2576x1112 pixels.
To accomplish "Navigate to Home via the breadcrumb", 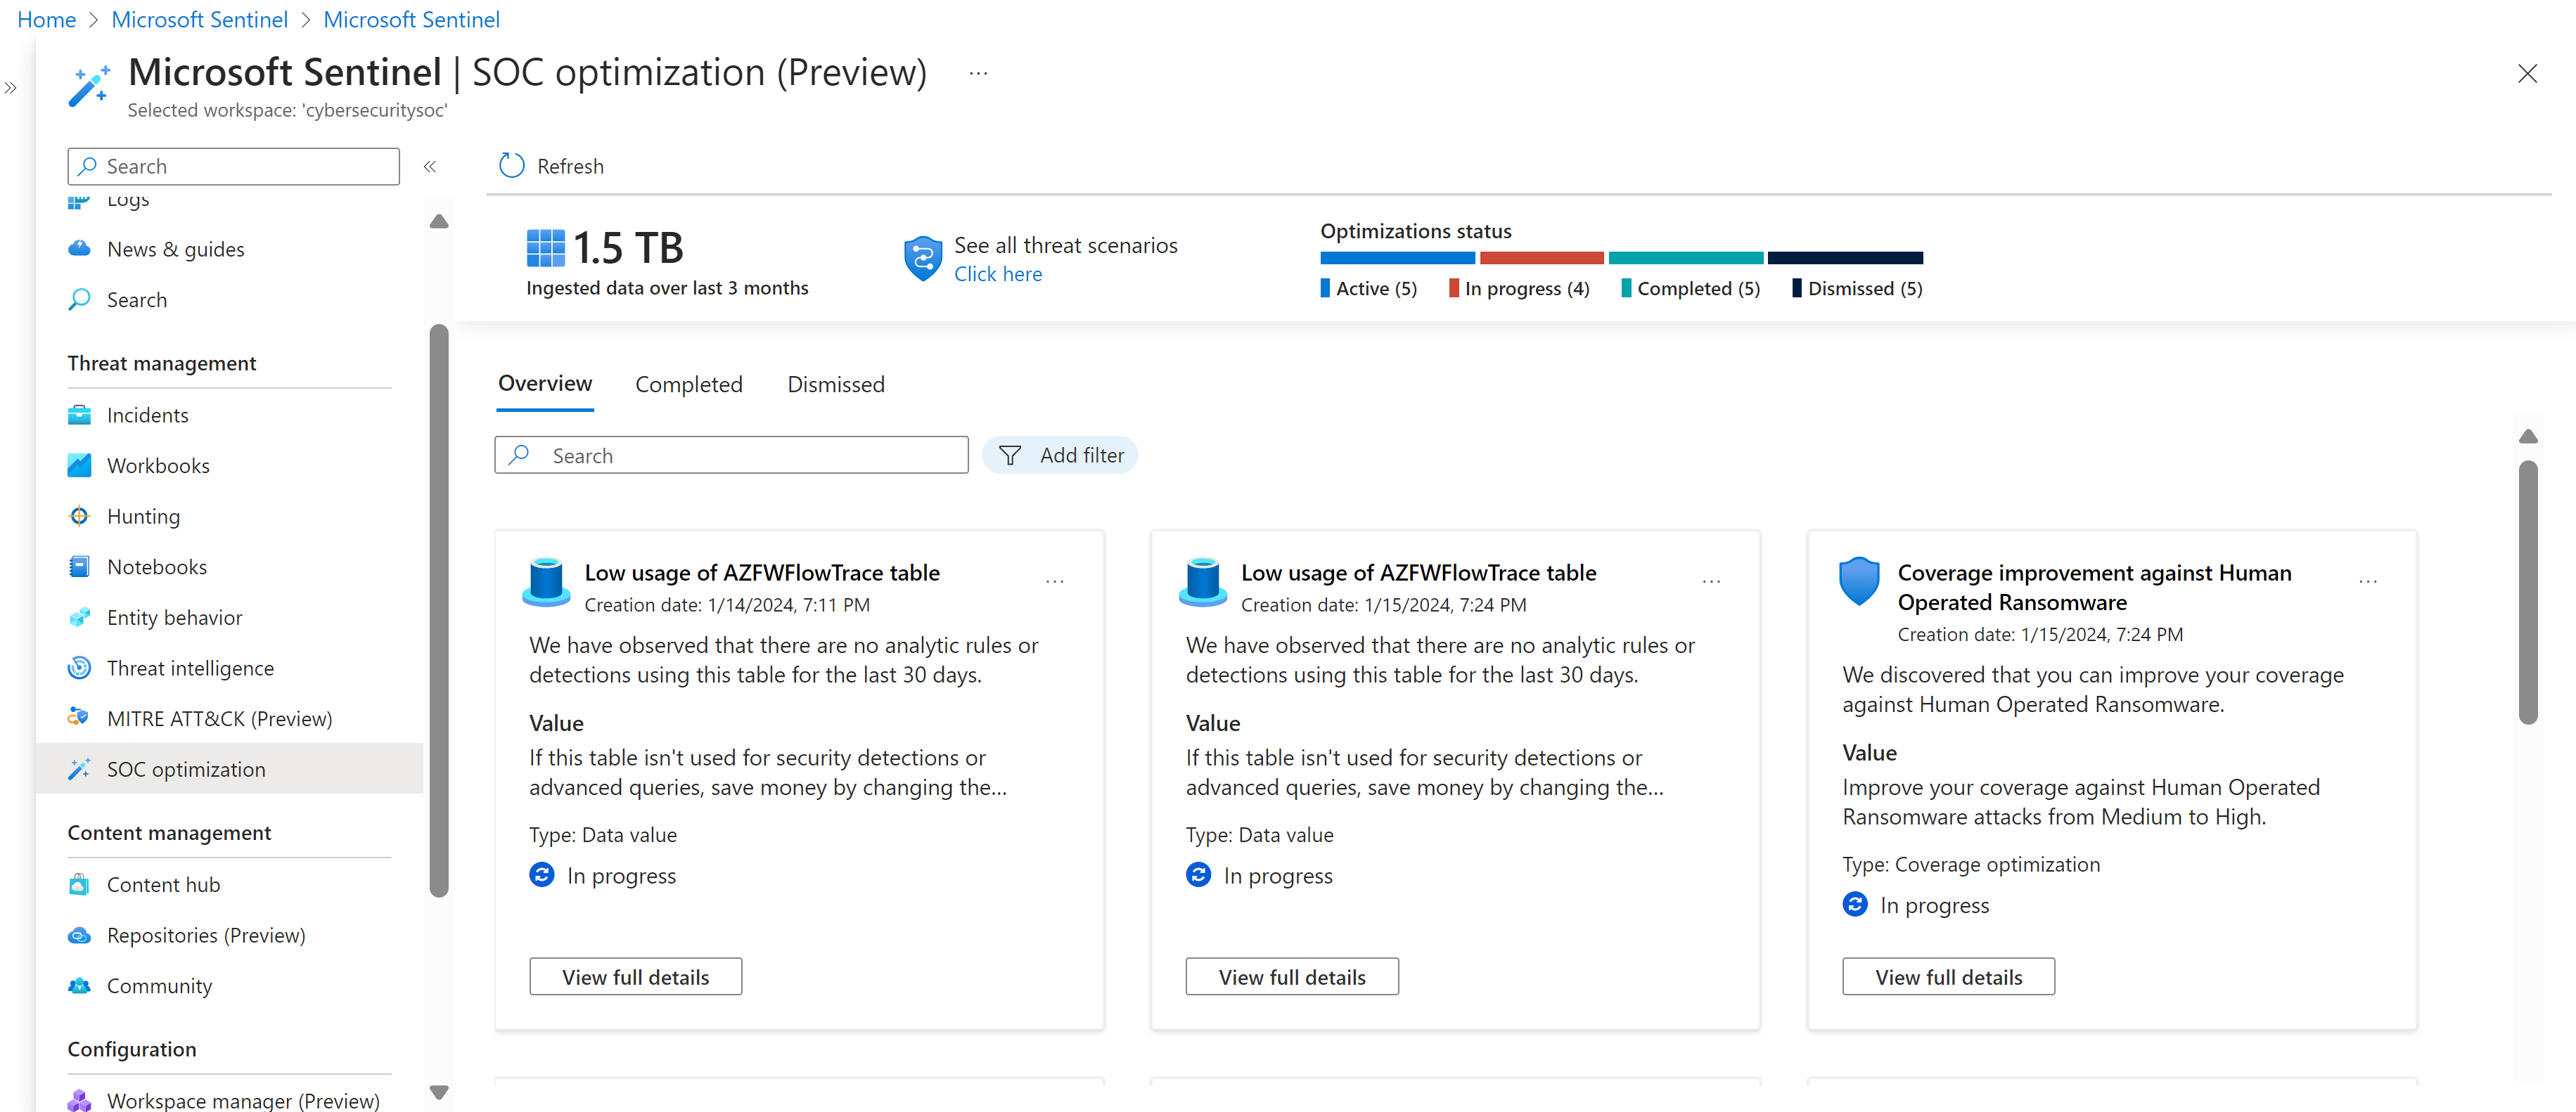I will tap(46, 19).
